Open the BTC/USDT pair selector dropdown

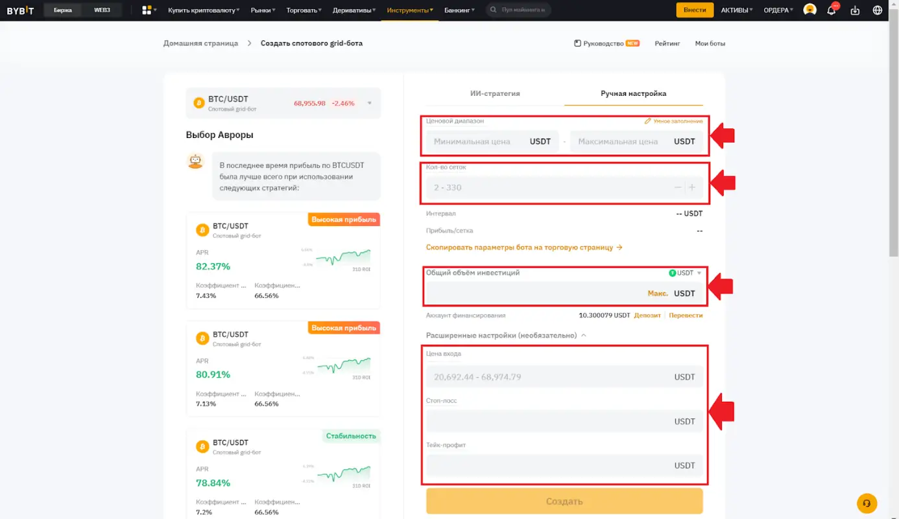pyautogui.click(x=368, y=103)
